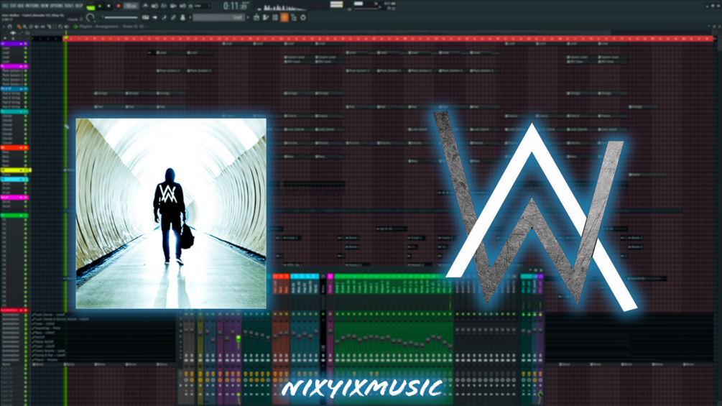Mute the topmost Mute Guitars track
The image size is (722, 406).
pyautogui.click(x=25, y=71)
